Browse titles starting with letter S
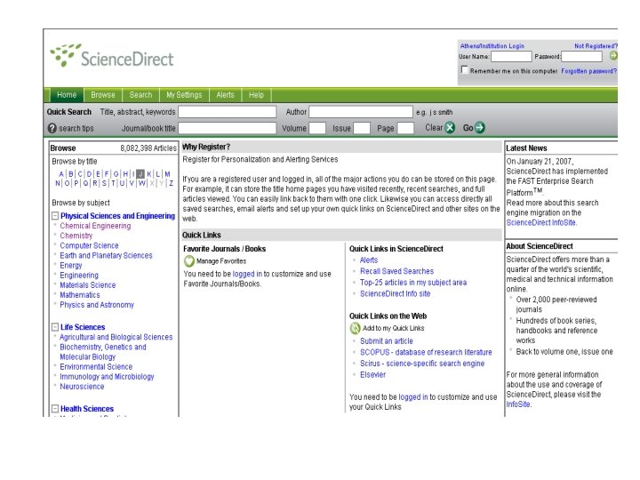Viewport: 640px width, 480px height. pos(104,183)
